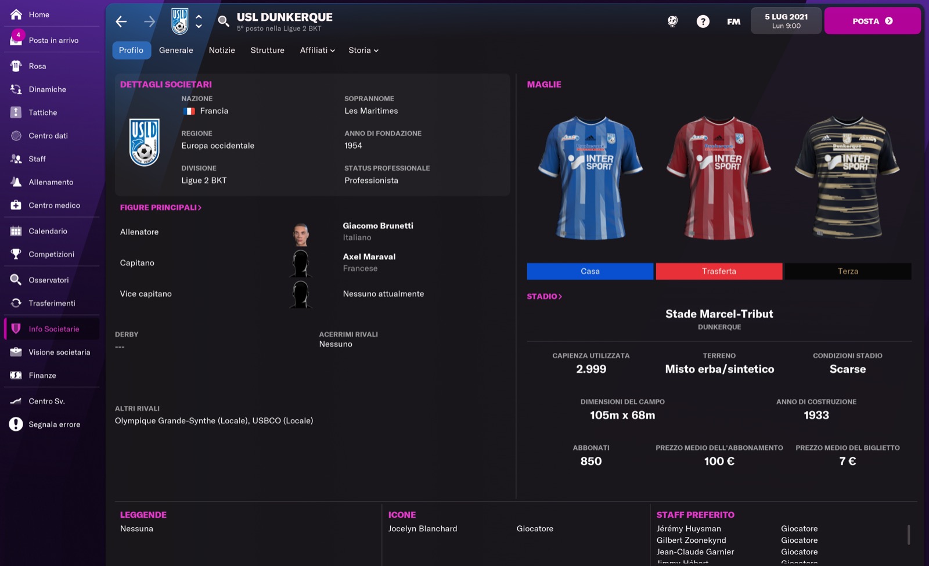Viewport: 929px width, 566px height.
Task: Open the Tattiche sidebar icon
Action: tap(16, 113)
